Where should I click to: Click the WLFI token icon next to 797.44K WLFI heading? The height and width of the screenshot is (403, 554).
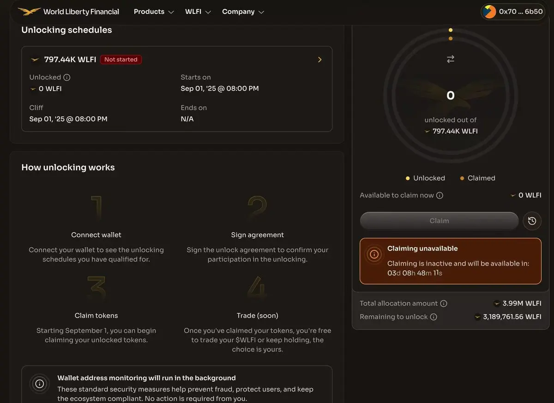(35, 60)
